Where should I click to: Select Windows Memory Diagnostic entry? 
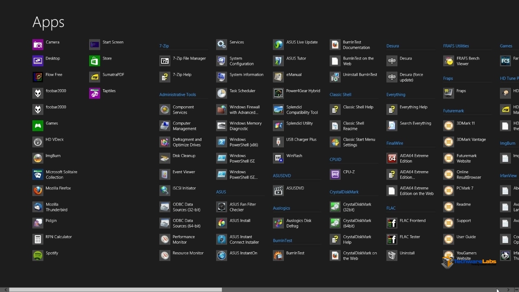click(240, 126)
